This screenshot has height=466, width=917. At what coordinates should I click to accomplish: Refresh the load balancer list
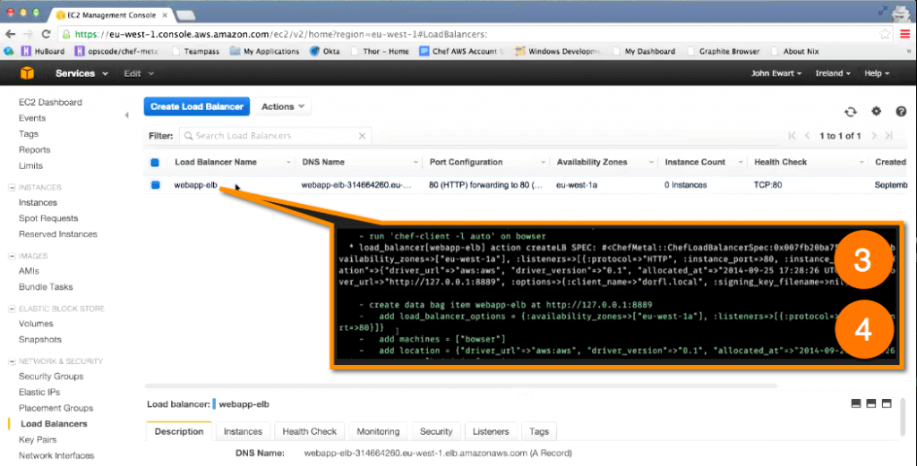pos(850,112)
